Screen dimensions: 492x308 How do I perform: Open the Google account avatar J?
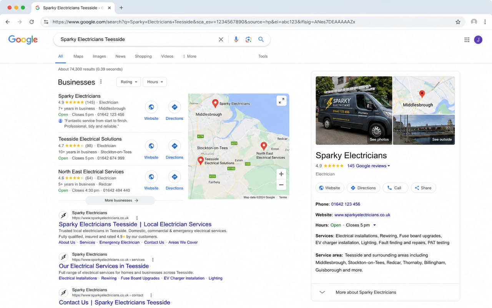478,40
